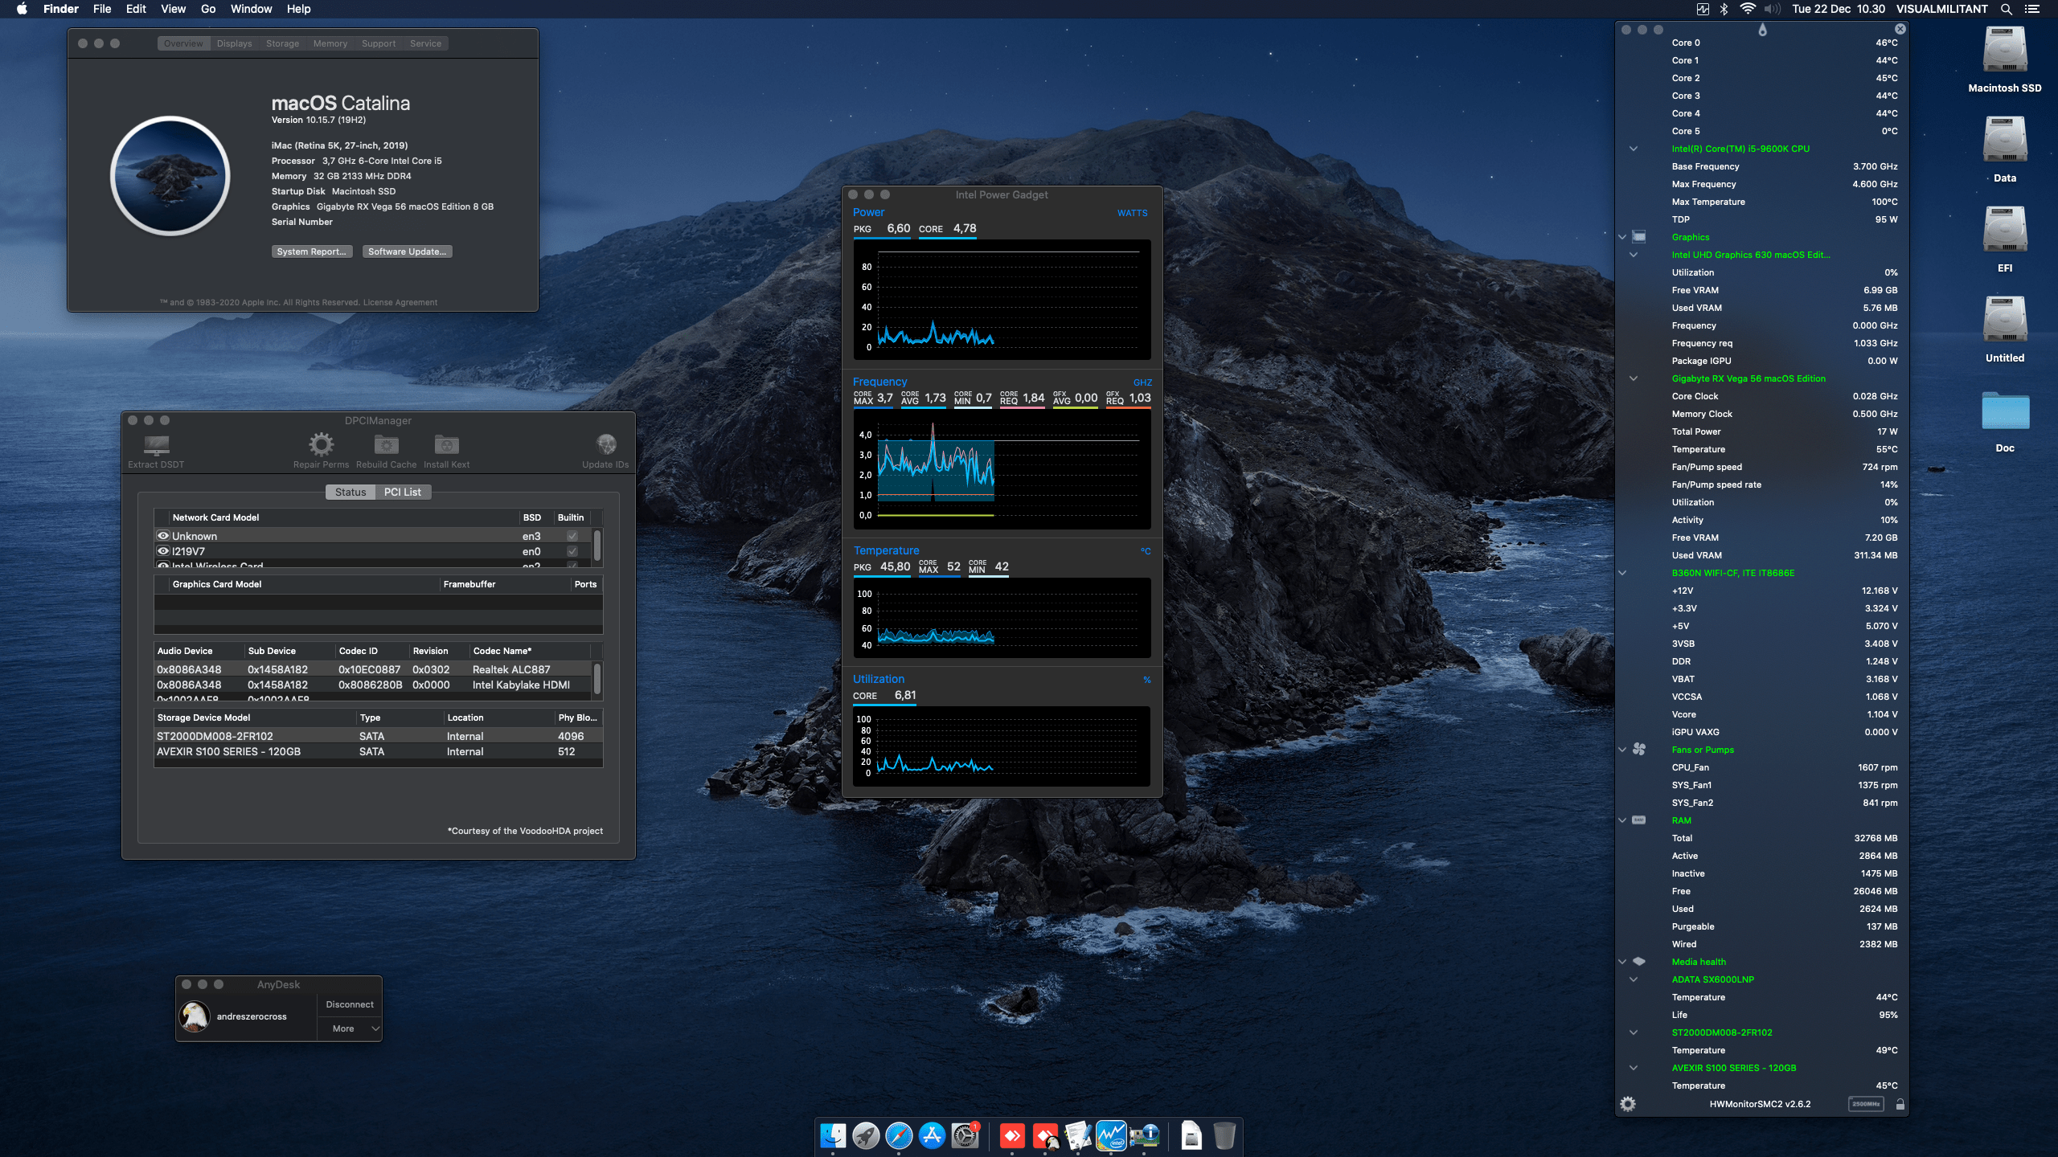Viewport: 2058px width, 1157px height.
Task: Click Install Kext icon in DPCIManager
Action: tap(446, 444)
